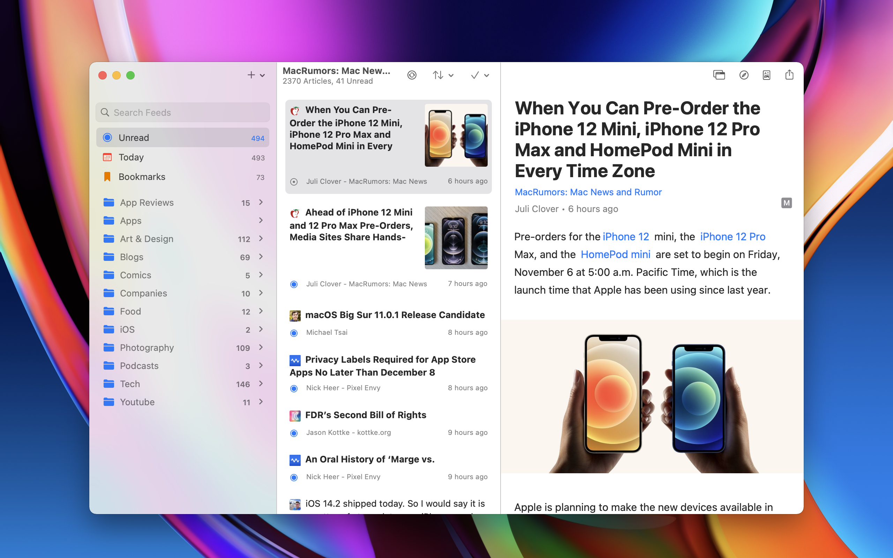Image resolution: width=893 pixels, height=558 pixels.
Task: Click the share icon in top-right toolbar
Action: pyautogui.click(x=789, y=75)
